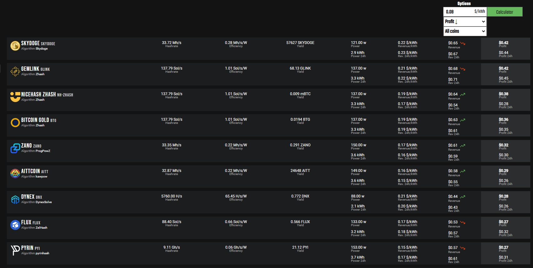
Task: Click the ProgPowZ algorithm label
Action: click(x=43, y=151)
